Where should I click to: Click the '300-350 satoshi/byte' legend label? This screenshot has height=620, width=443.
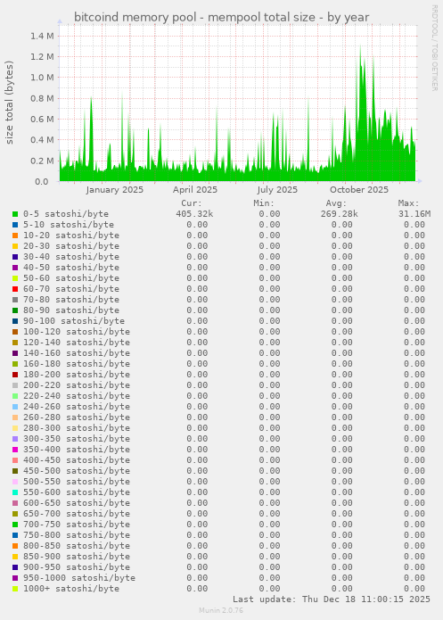[77, 438]
